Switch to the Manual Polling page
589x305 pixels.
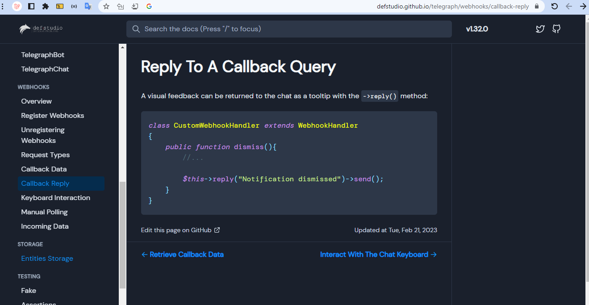click(x=44, y=212)
